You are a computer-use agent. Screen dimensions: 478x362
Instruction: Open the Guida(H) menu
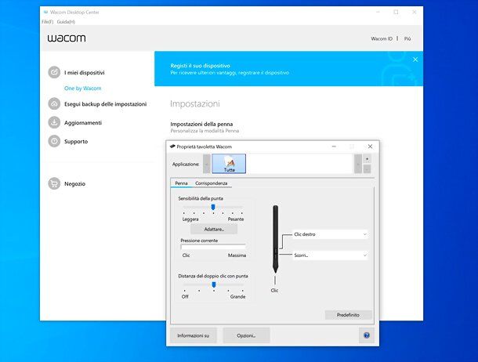click(x=66, y=22)
